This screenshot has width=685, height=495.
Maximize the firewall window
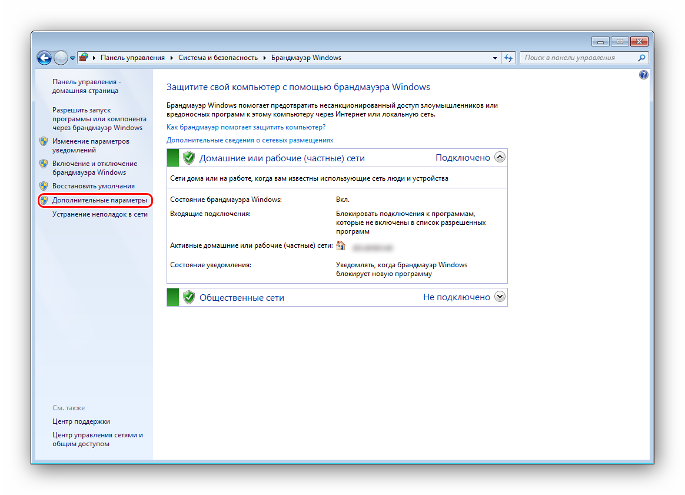point(620,42)
